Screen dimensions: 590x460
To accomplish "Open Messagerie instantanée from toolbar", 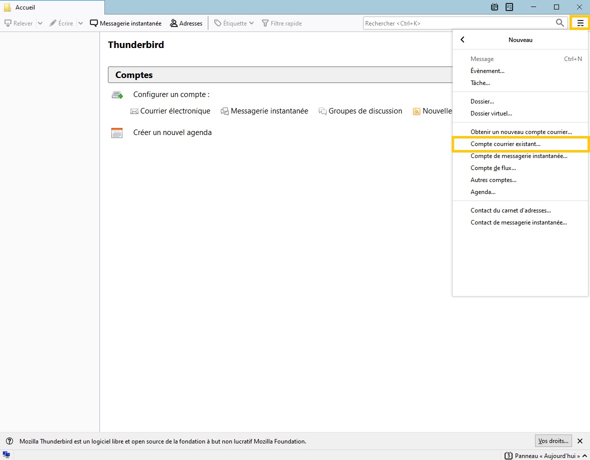I will click(x=126, y=23).
